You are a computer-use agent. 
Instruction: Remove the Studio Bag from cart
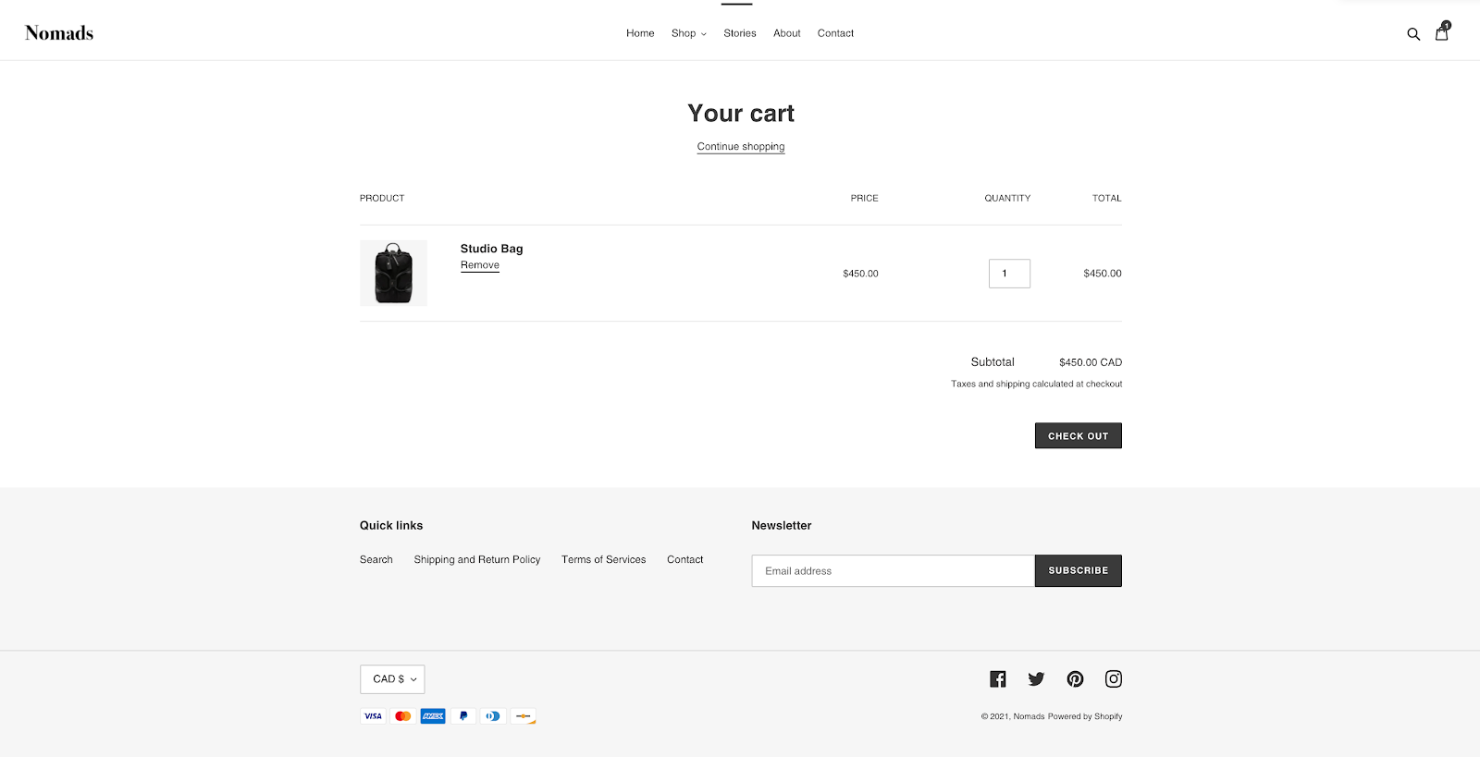tap(480, 265)
